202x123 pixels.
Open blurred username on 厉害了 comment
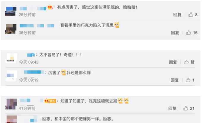point(34,72)
